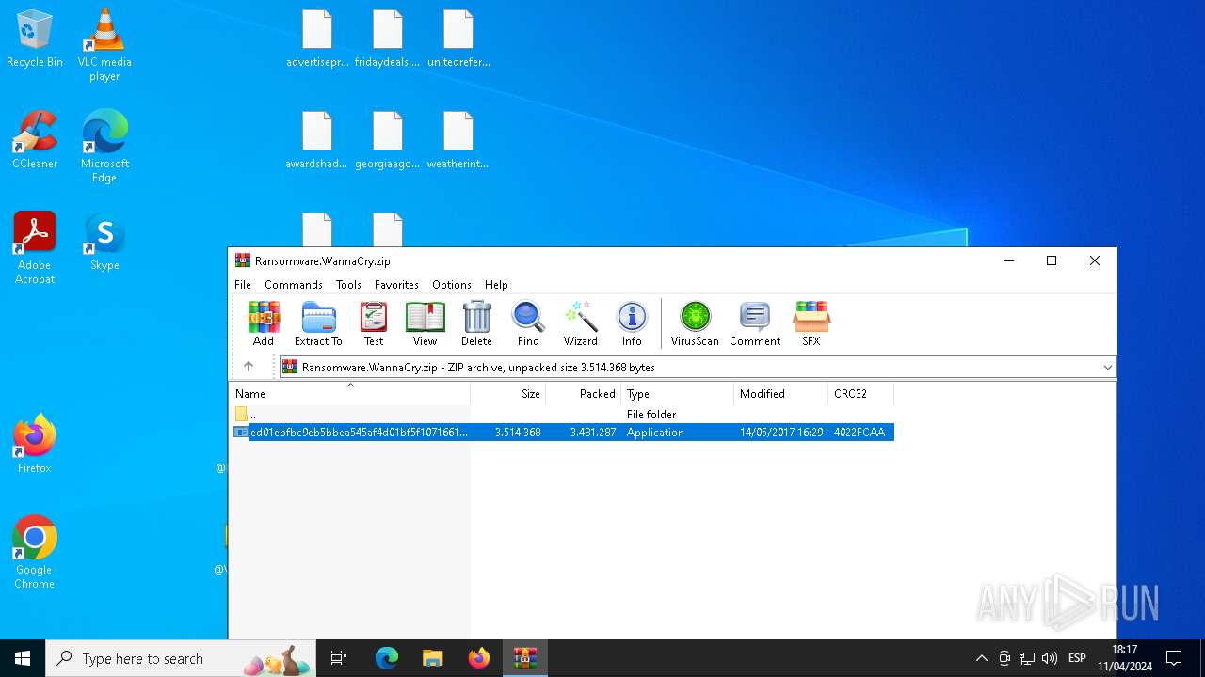Expand the archive path dropdown arrow
Viewport: 1205px width, 677px height.
1107,367
